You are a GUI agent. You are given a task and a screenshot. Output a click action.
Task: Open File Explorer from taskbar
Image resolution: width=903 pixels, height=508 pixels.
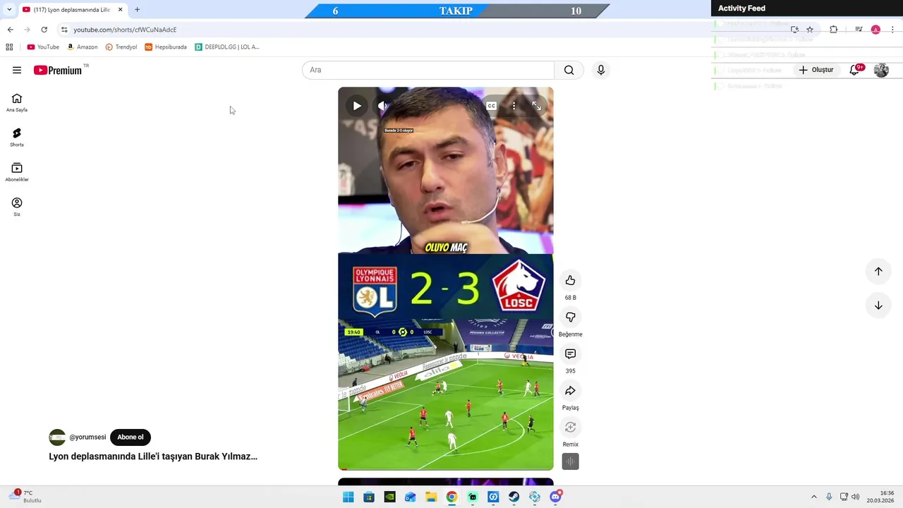coord(431,497)
